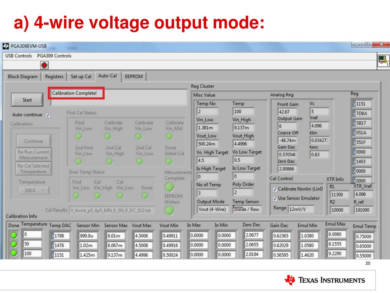Click Vout Min value 0.49911
390x293 pixels.
(171, 236)
